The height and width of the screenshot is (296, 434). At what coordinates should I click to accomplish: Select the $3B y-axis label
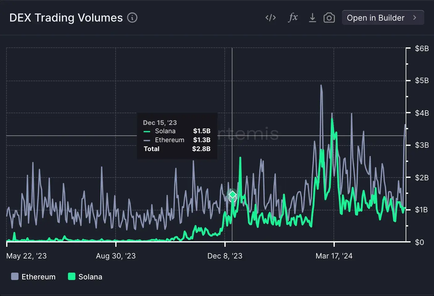422,145
